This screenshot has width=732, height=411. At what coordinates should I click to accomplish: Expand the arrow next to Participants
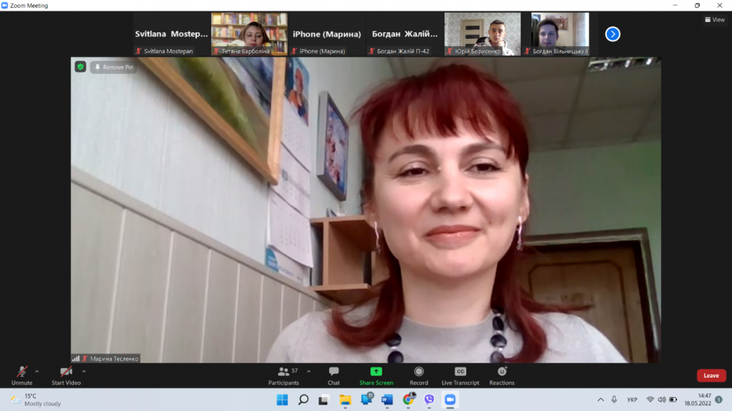[308, 371]
